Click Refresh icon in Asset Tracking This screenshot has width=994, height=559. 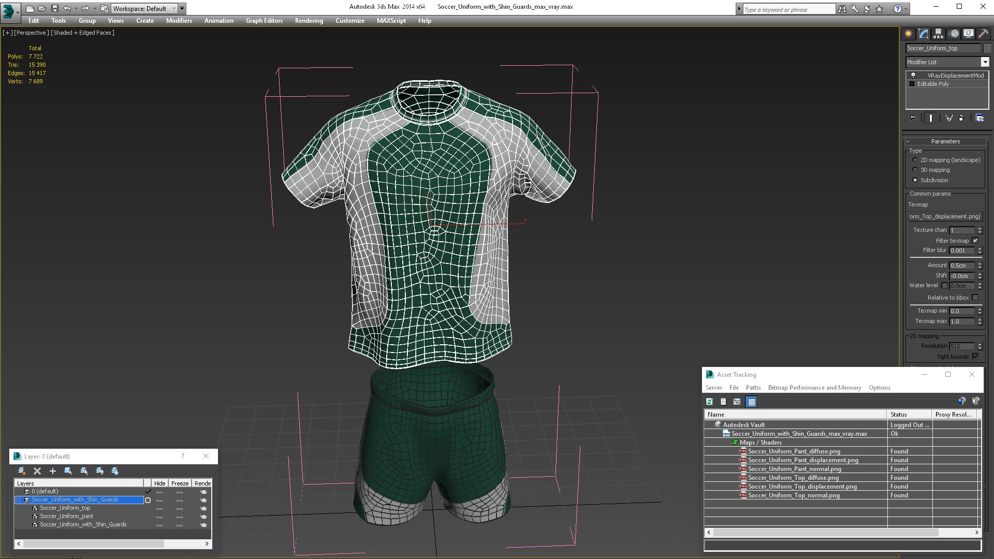[710, 402]
